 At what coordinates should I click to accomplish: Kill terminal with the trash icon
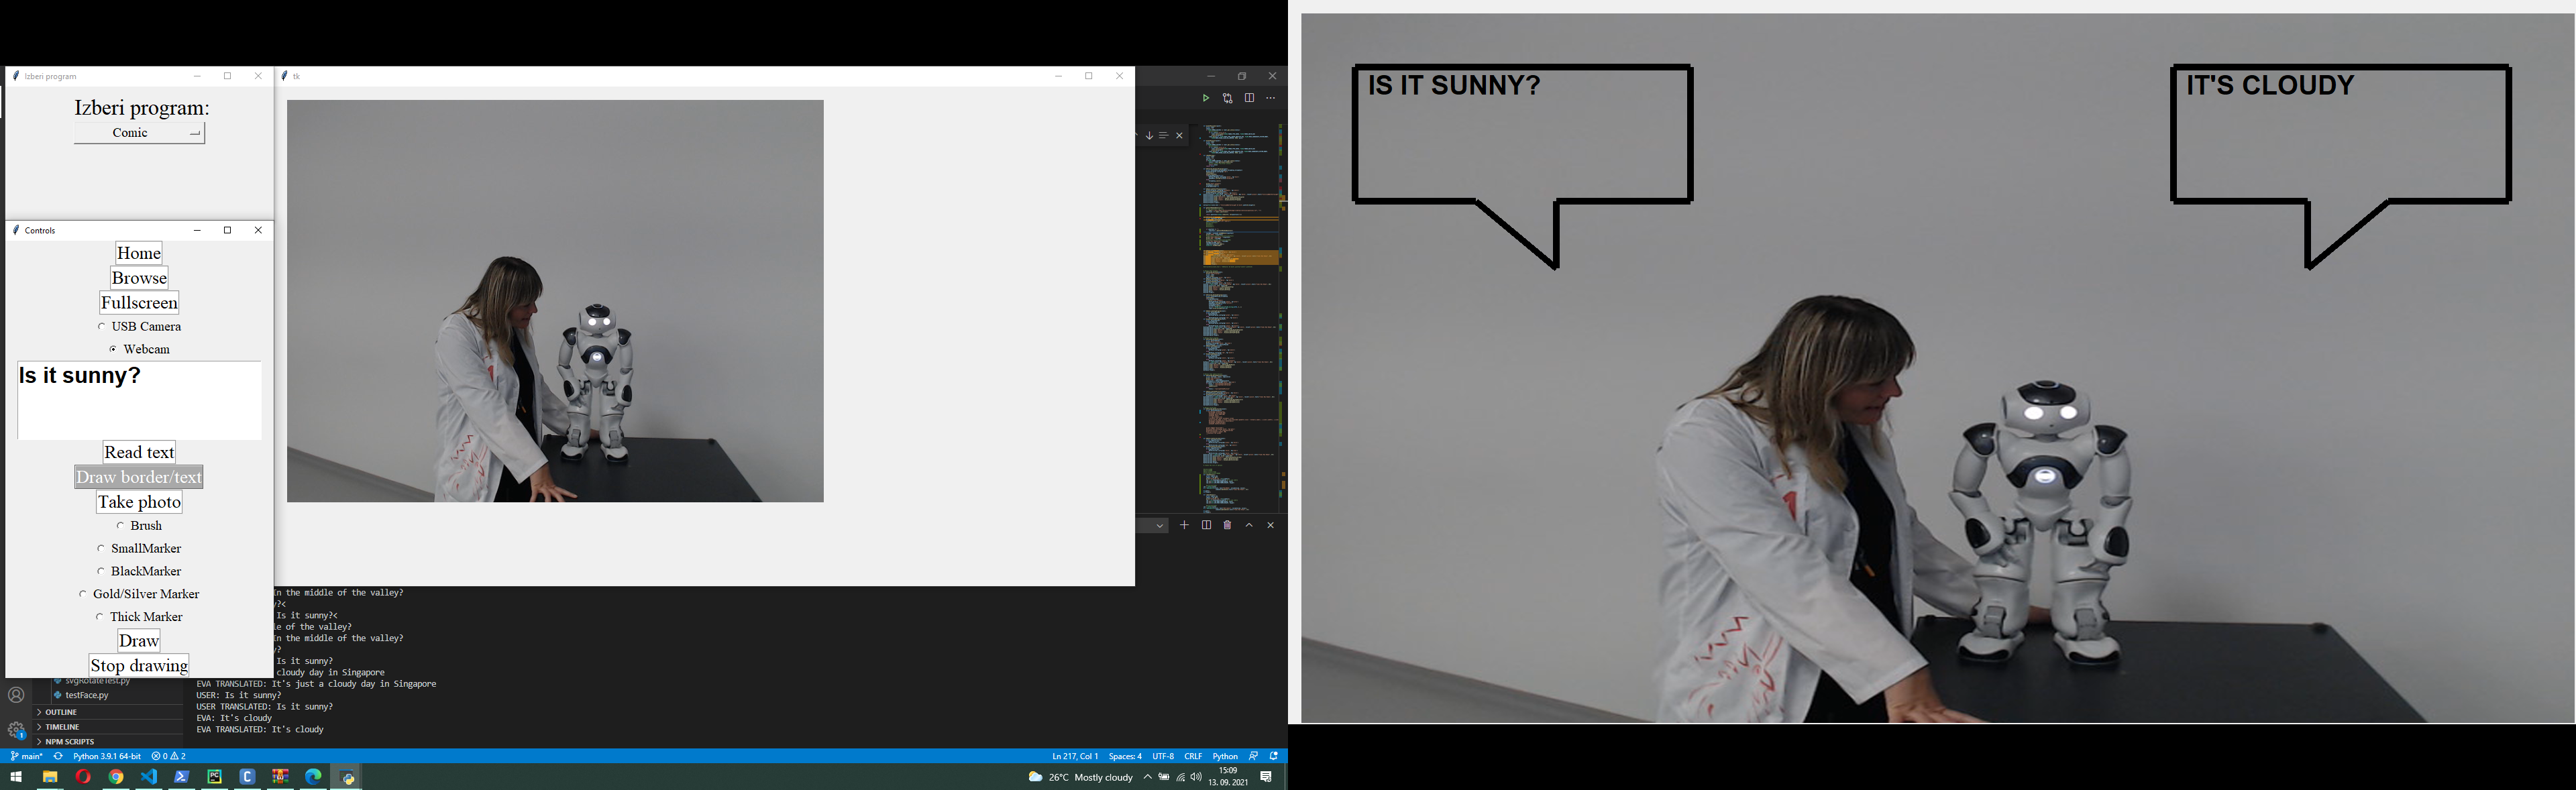1227,525
